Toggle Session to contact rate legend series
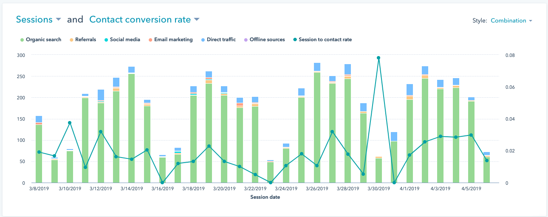 click(322, 39)
